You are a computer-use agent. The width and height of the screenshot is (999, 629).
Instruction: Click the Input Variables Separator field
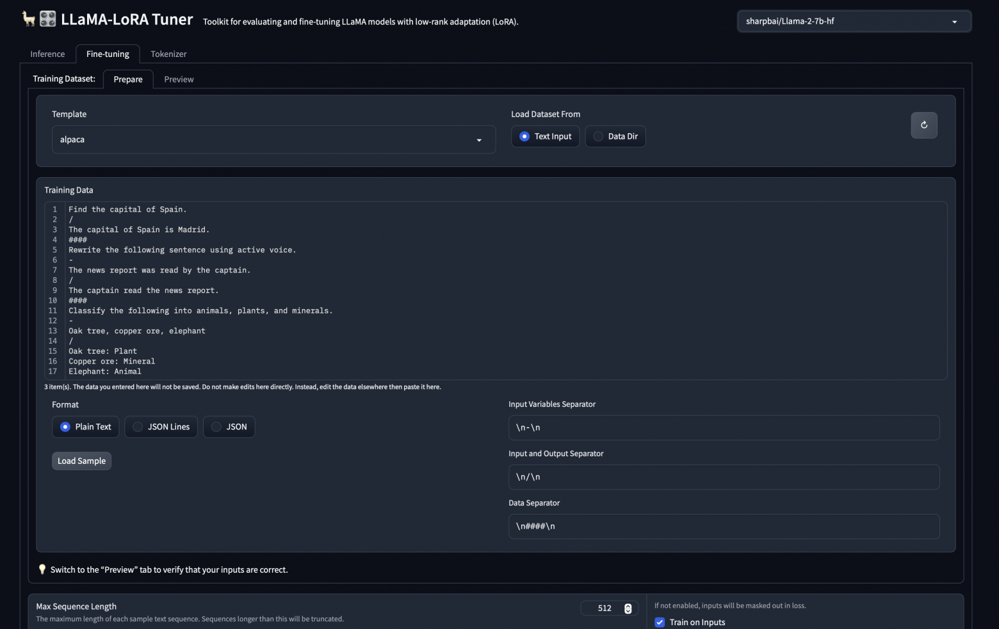[724, 427]
